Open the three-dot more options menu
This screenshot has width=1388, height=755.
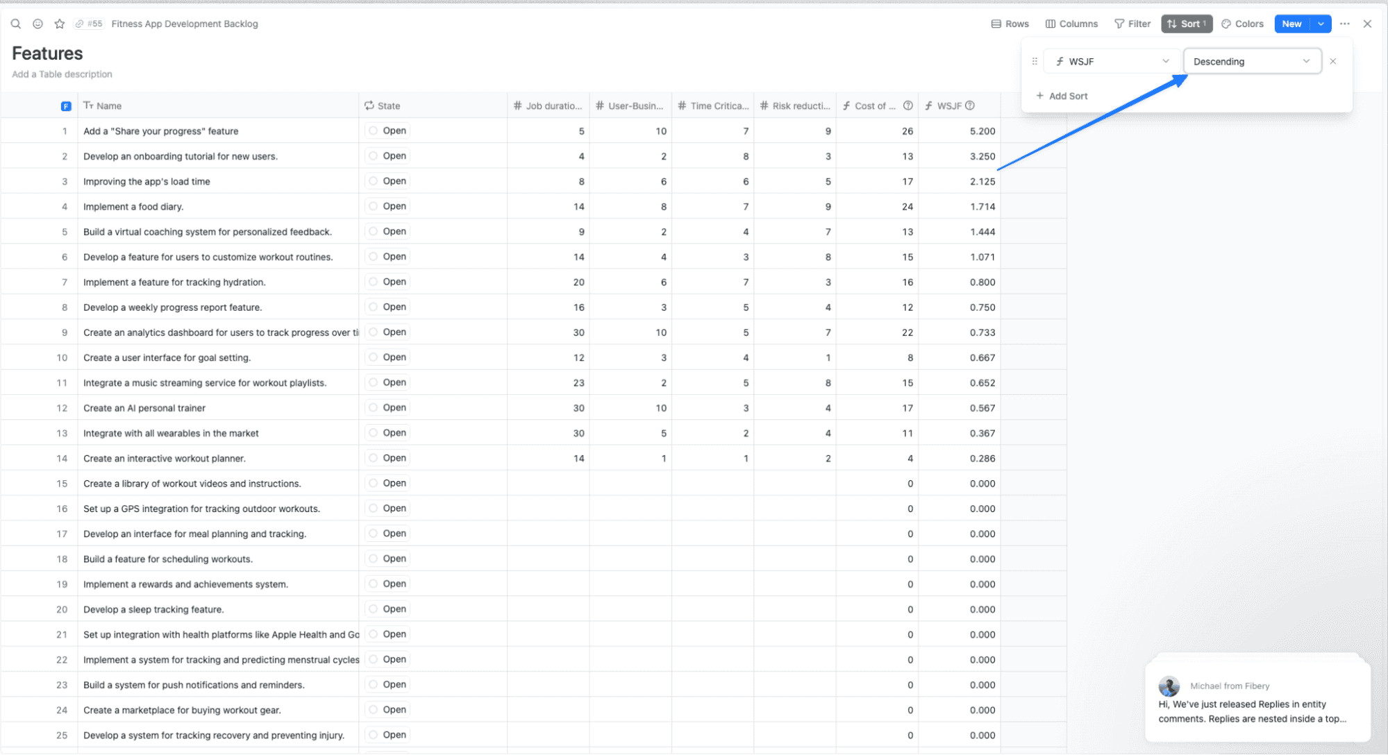1344,24
